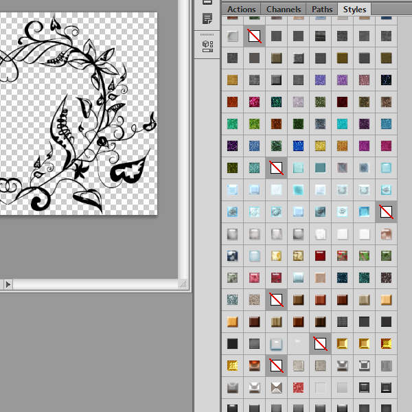Apply the white marble style beside No Style
Screen dimensions: 412x412
pyautogui.click(x=232, y=36)
